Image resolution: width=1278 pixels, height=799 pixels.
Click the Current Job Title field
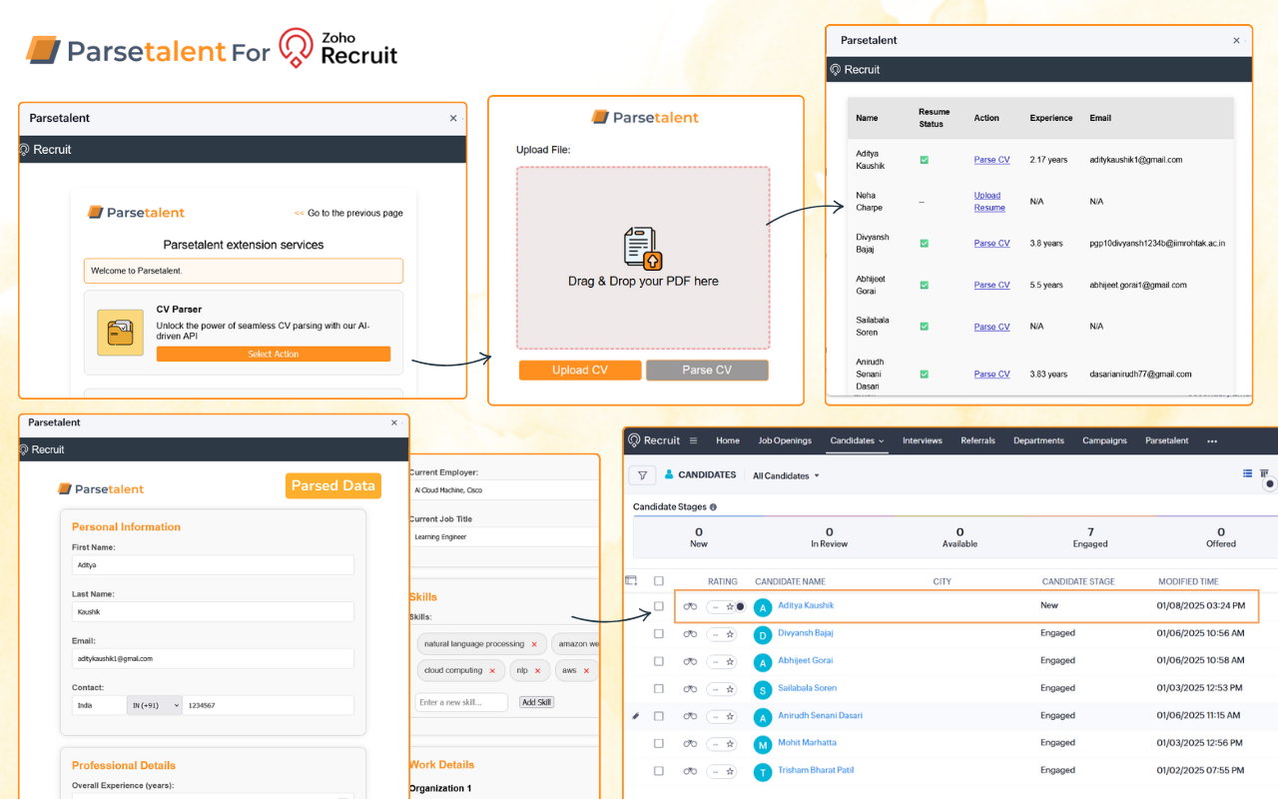tap(504, 537)
